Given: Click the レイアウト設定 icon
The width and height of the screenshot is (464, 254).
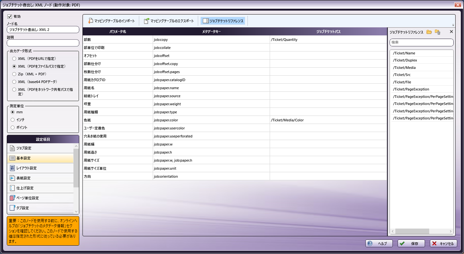Looking at the screenshot, I should pyautogui.click(x=12, y=168).
